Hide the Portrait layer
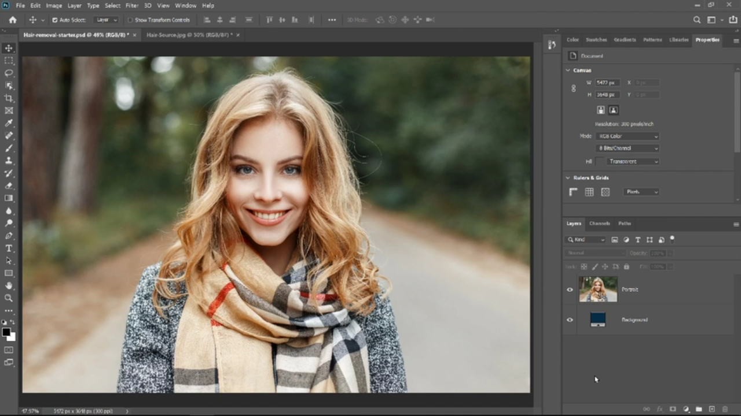Screen dimensions: 741x416 570,289
